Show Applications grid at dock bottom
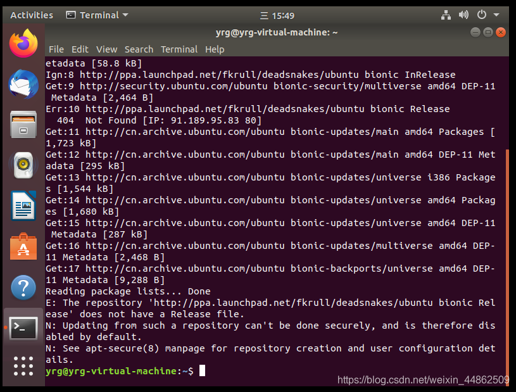The width and height of the screenshot is (516, 392). click(x=23, y=366)
